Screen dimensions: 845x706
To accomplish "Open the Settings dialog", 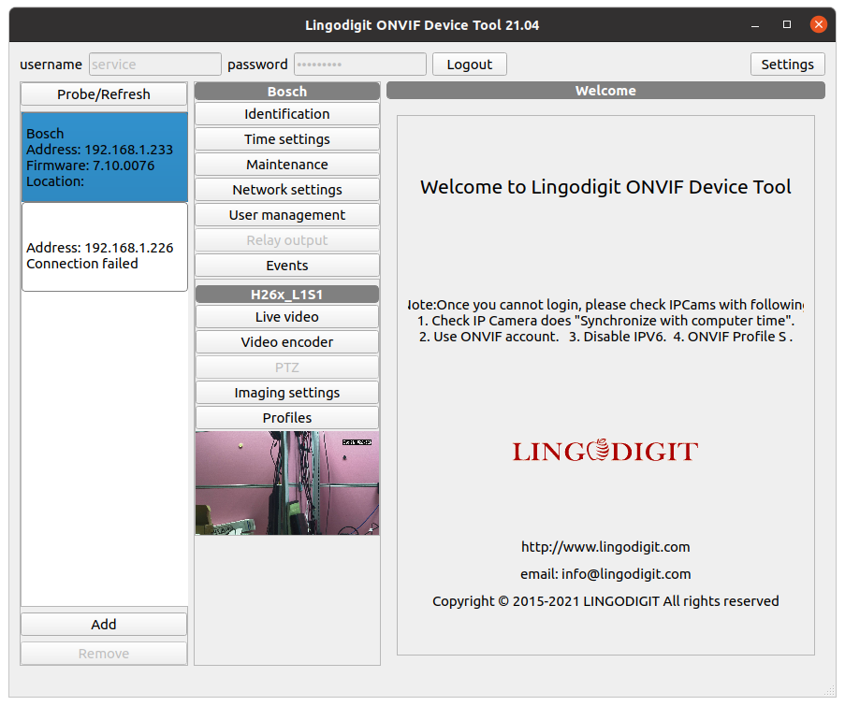I will [x=787, y=65].
